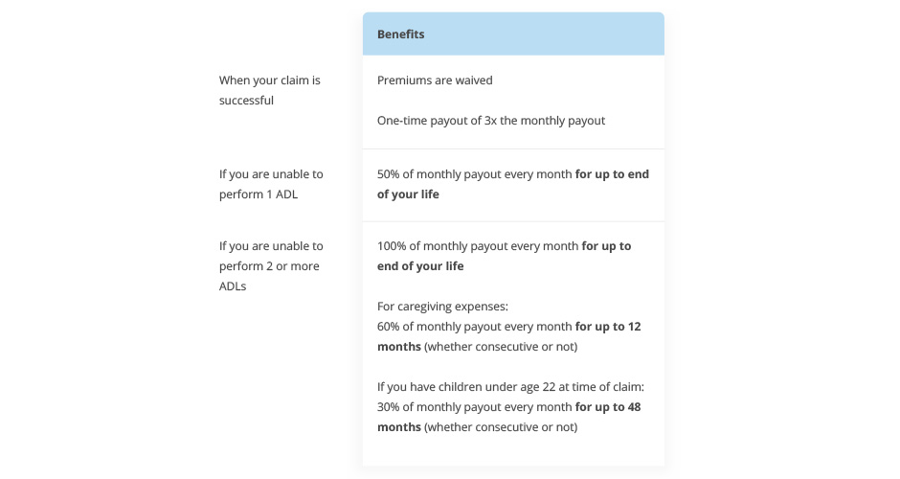Click bold text 'end of your life'
The height and width of the screenshot is (479, 900).
point(420,266)
